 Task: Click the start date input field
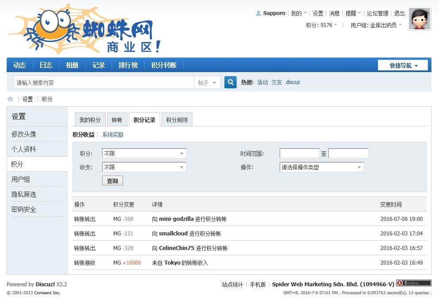pos(299,154)
